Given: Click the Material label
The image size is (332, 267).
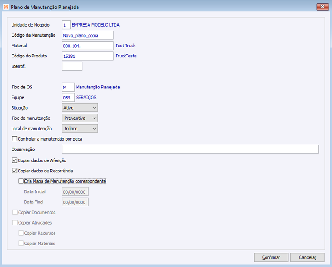Looking at the screenshot, I should coord(19,46).
